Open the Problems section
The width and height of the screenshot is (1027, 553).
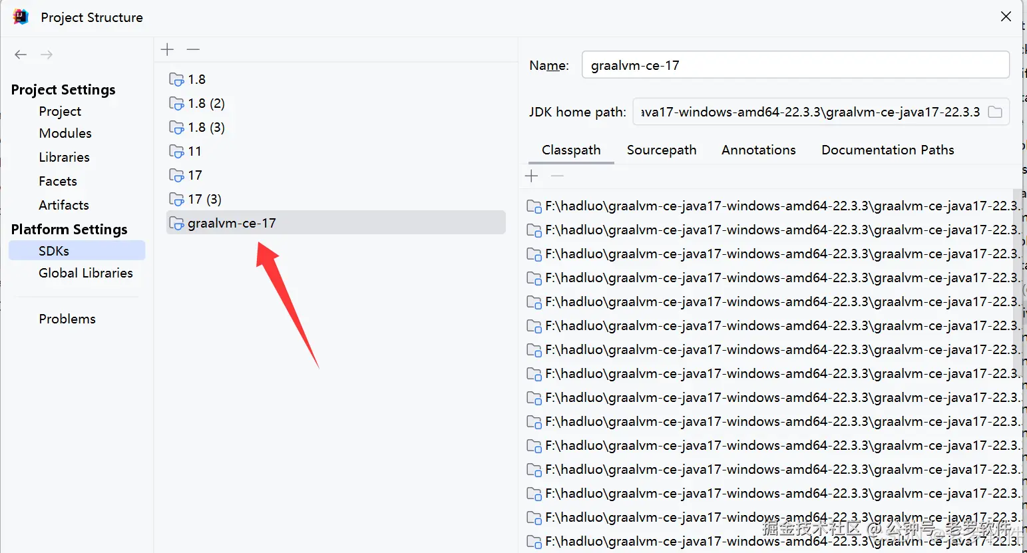67,319
